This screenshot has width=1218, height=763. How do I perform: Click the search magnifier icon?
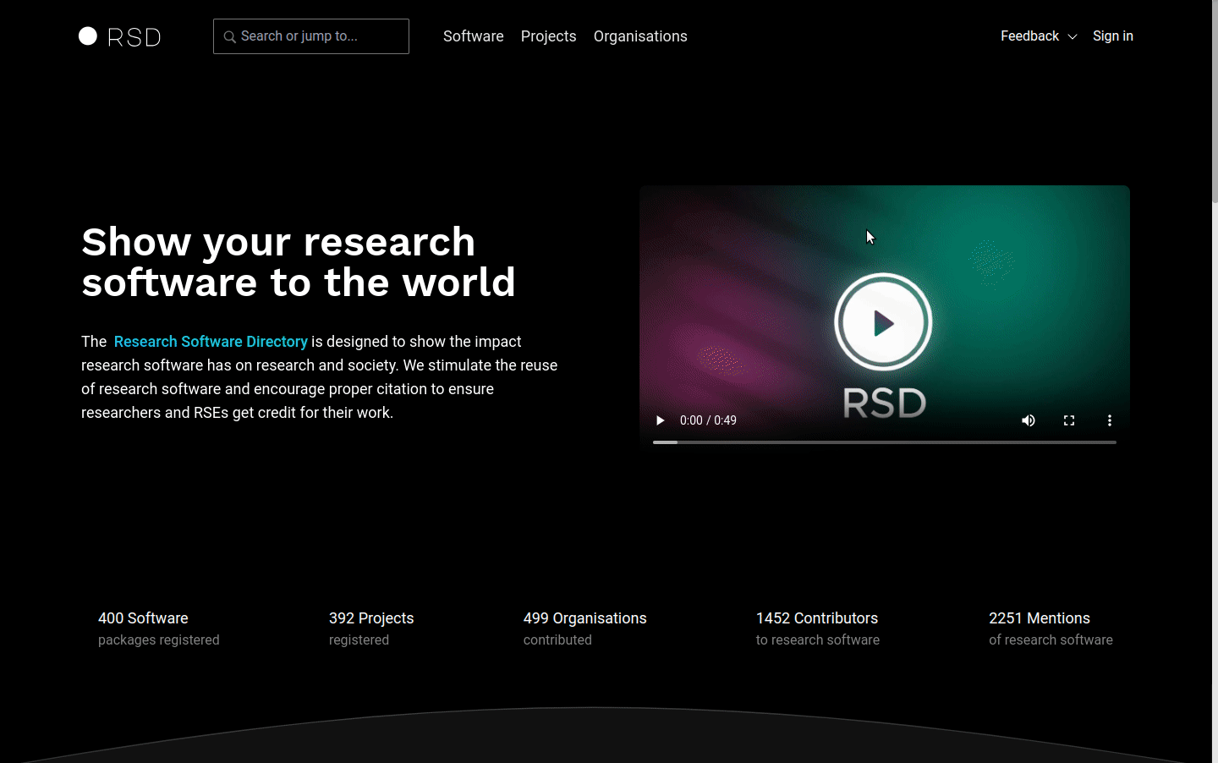click(229, 36)
